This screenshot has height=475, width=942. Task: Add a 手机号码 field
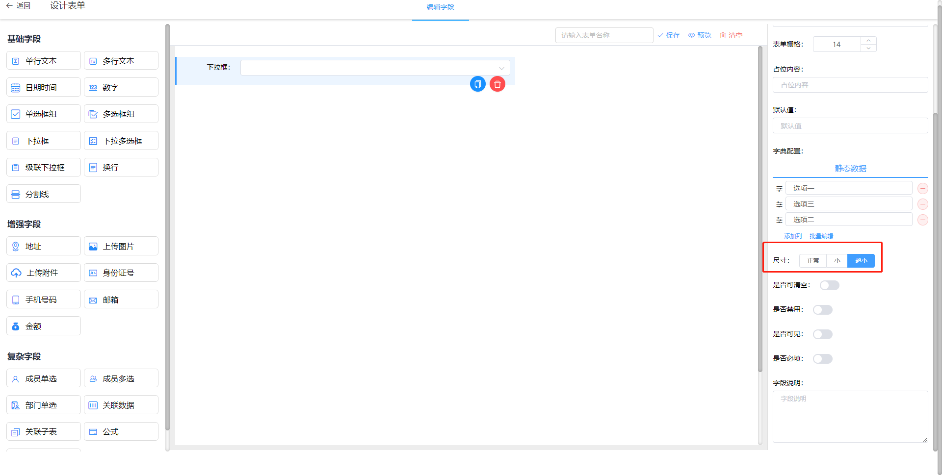[44, 300]
